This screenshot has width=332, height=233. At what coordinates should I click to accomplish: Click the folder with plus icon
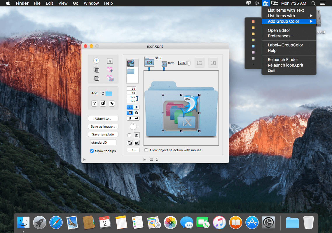click(213, 63)
